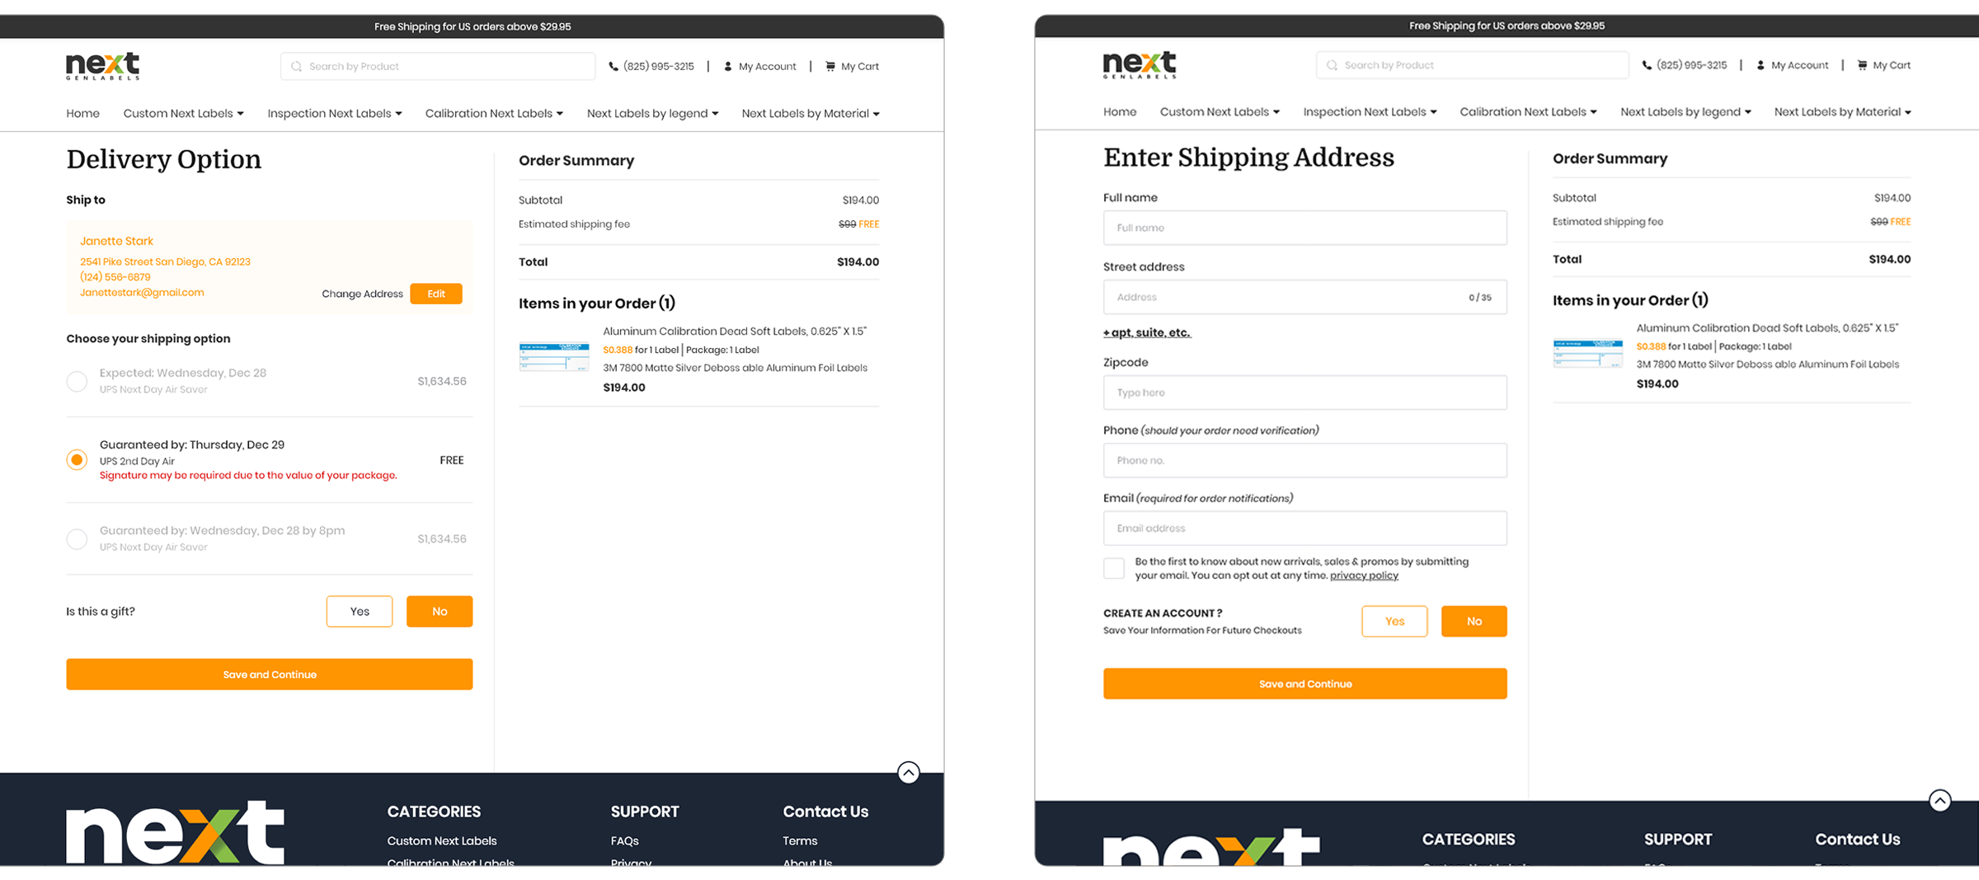This screenshot has height=880, width=1979.
Task: Check the promo email subscription checkbox
Action: point(1114,568)
